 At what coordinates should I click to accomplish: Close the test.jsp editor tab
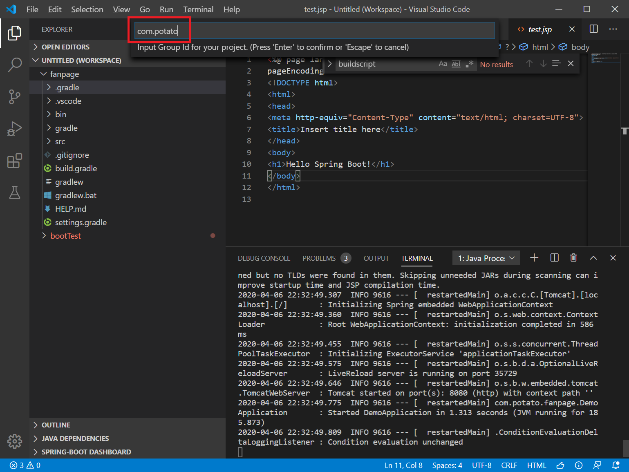pyautogui.click(x=572, y=29)
